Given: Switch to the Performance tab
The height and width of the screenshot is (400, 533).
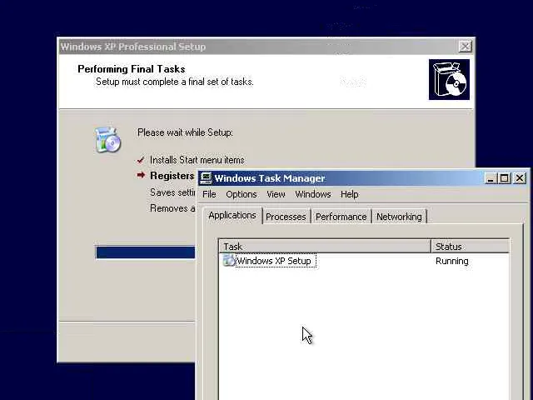Looking at the screenshot, I should point(341,217).
